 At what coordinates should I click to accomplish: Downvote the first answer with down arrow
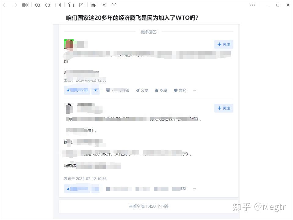(96, 90)
